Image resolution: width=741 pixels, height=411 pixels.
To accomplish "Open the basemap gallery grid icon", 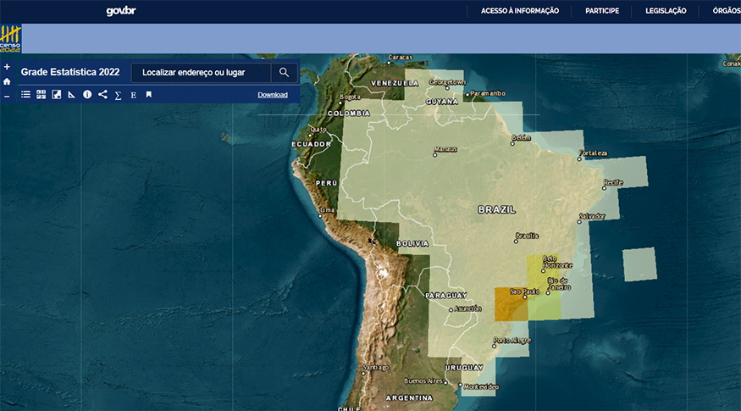I will click(41, 95).
